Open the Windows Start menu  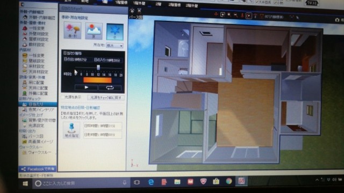tap(25, 183)
